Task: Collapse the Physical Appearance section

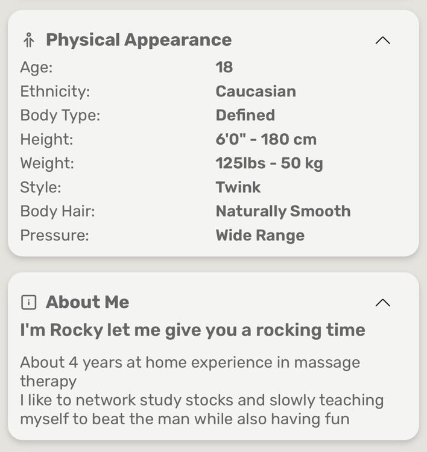Action: tap(382, 40)
